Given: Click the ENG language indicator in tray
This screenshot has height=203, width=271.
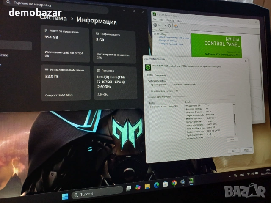Looking at the screenshot, I should click(x=242, y=175).
